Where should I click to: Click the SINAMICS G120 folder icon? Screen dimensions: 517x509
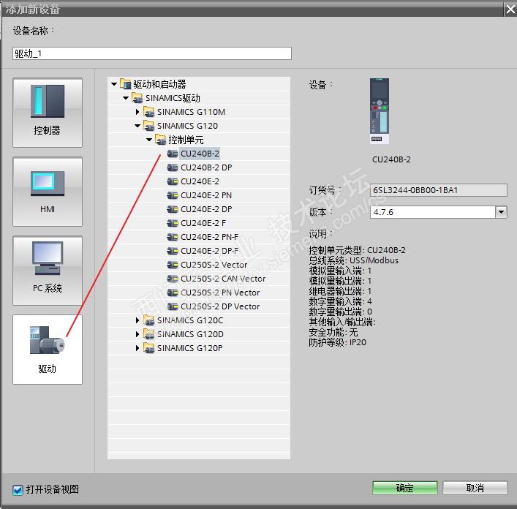[x=149, y=126]
